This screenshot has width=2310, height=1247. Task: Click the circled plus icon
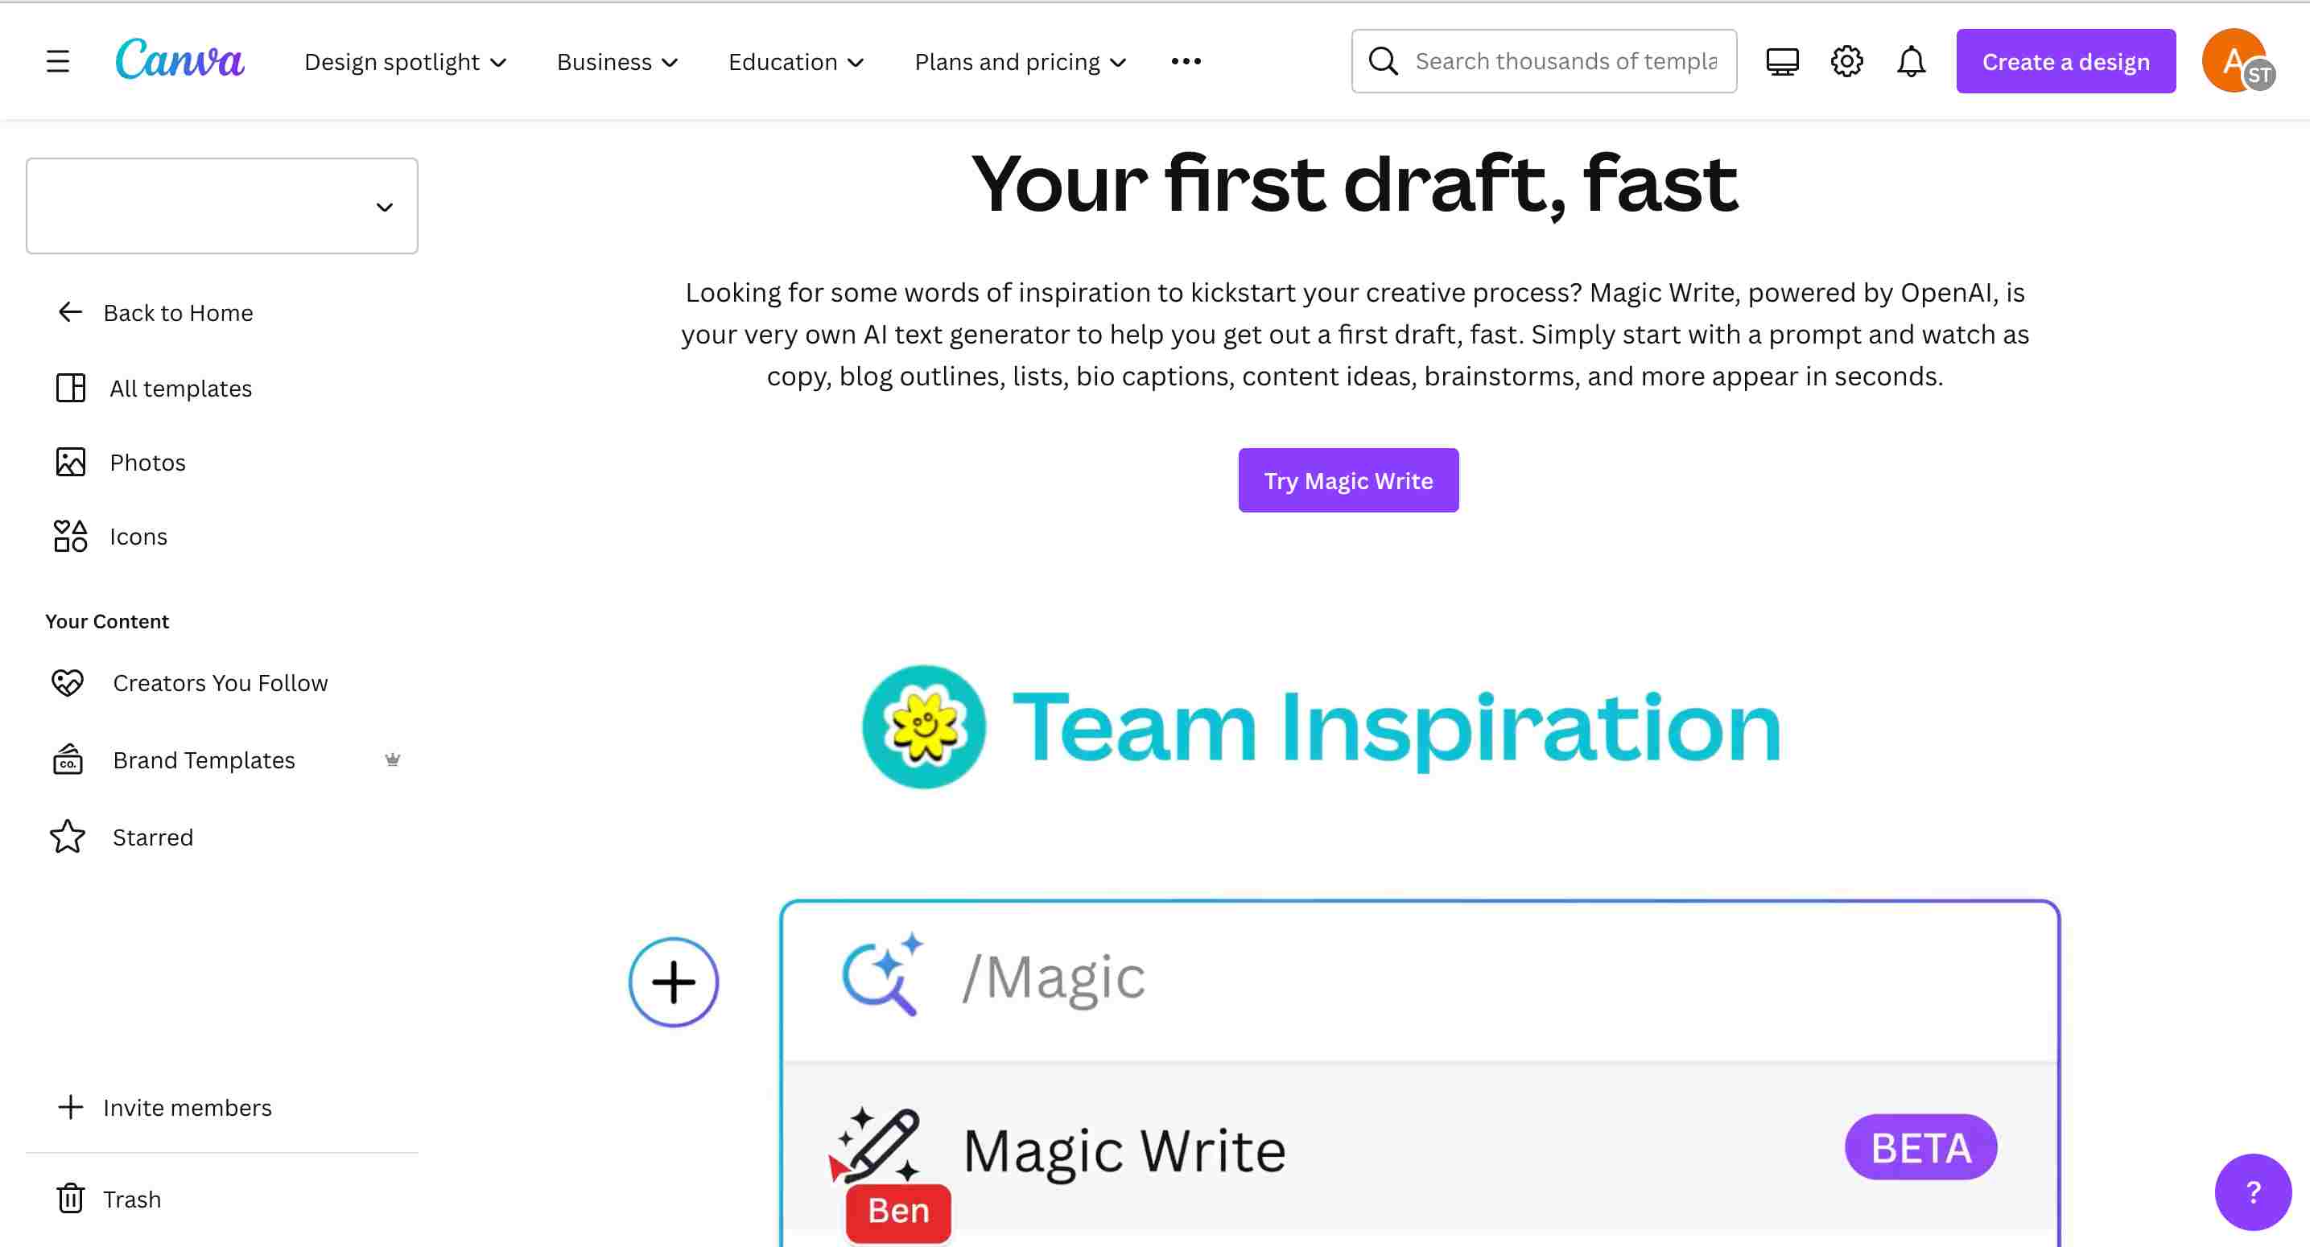[x=674, y=982]
